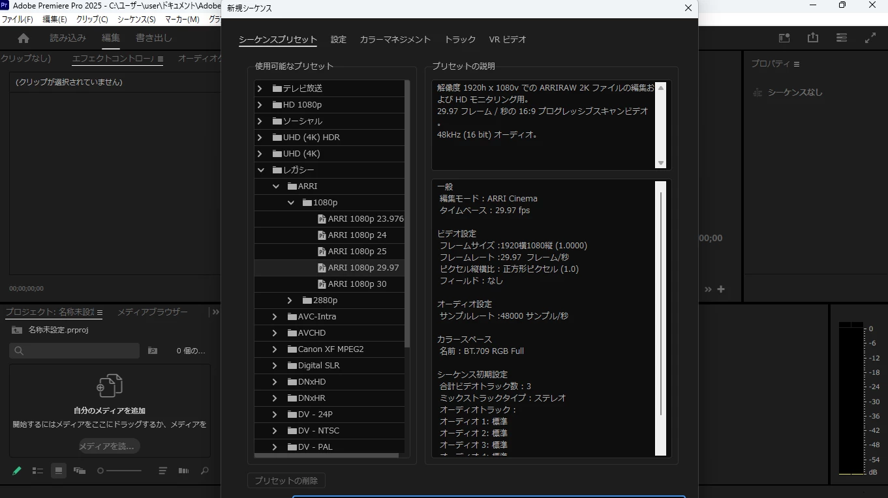Click the メディアを読... import button
888x498 pixels.
110,447
